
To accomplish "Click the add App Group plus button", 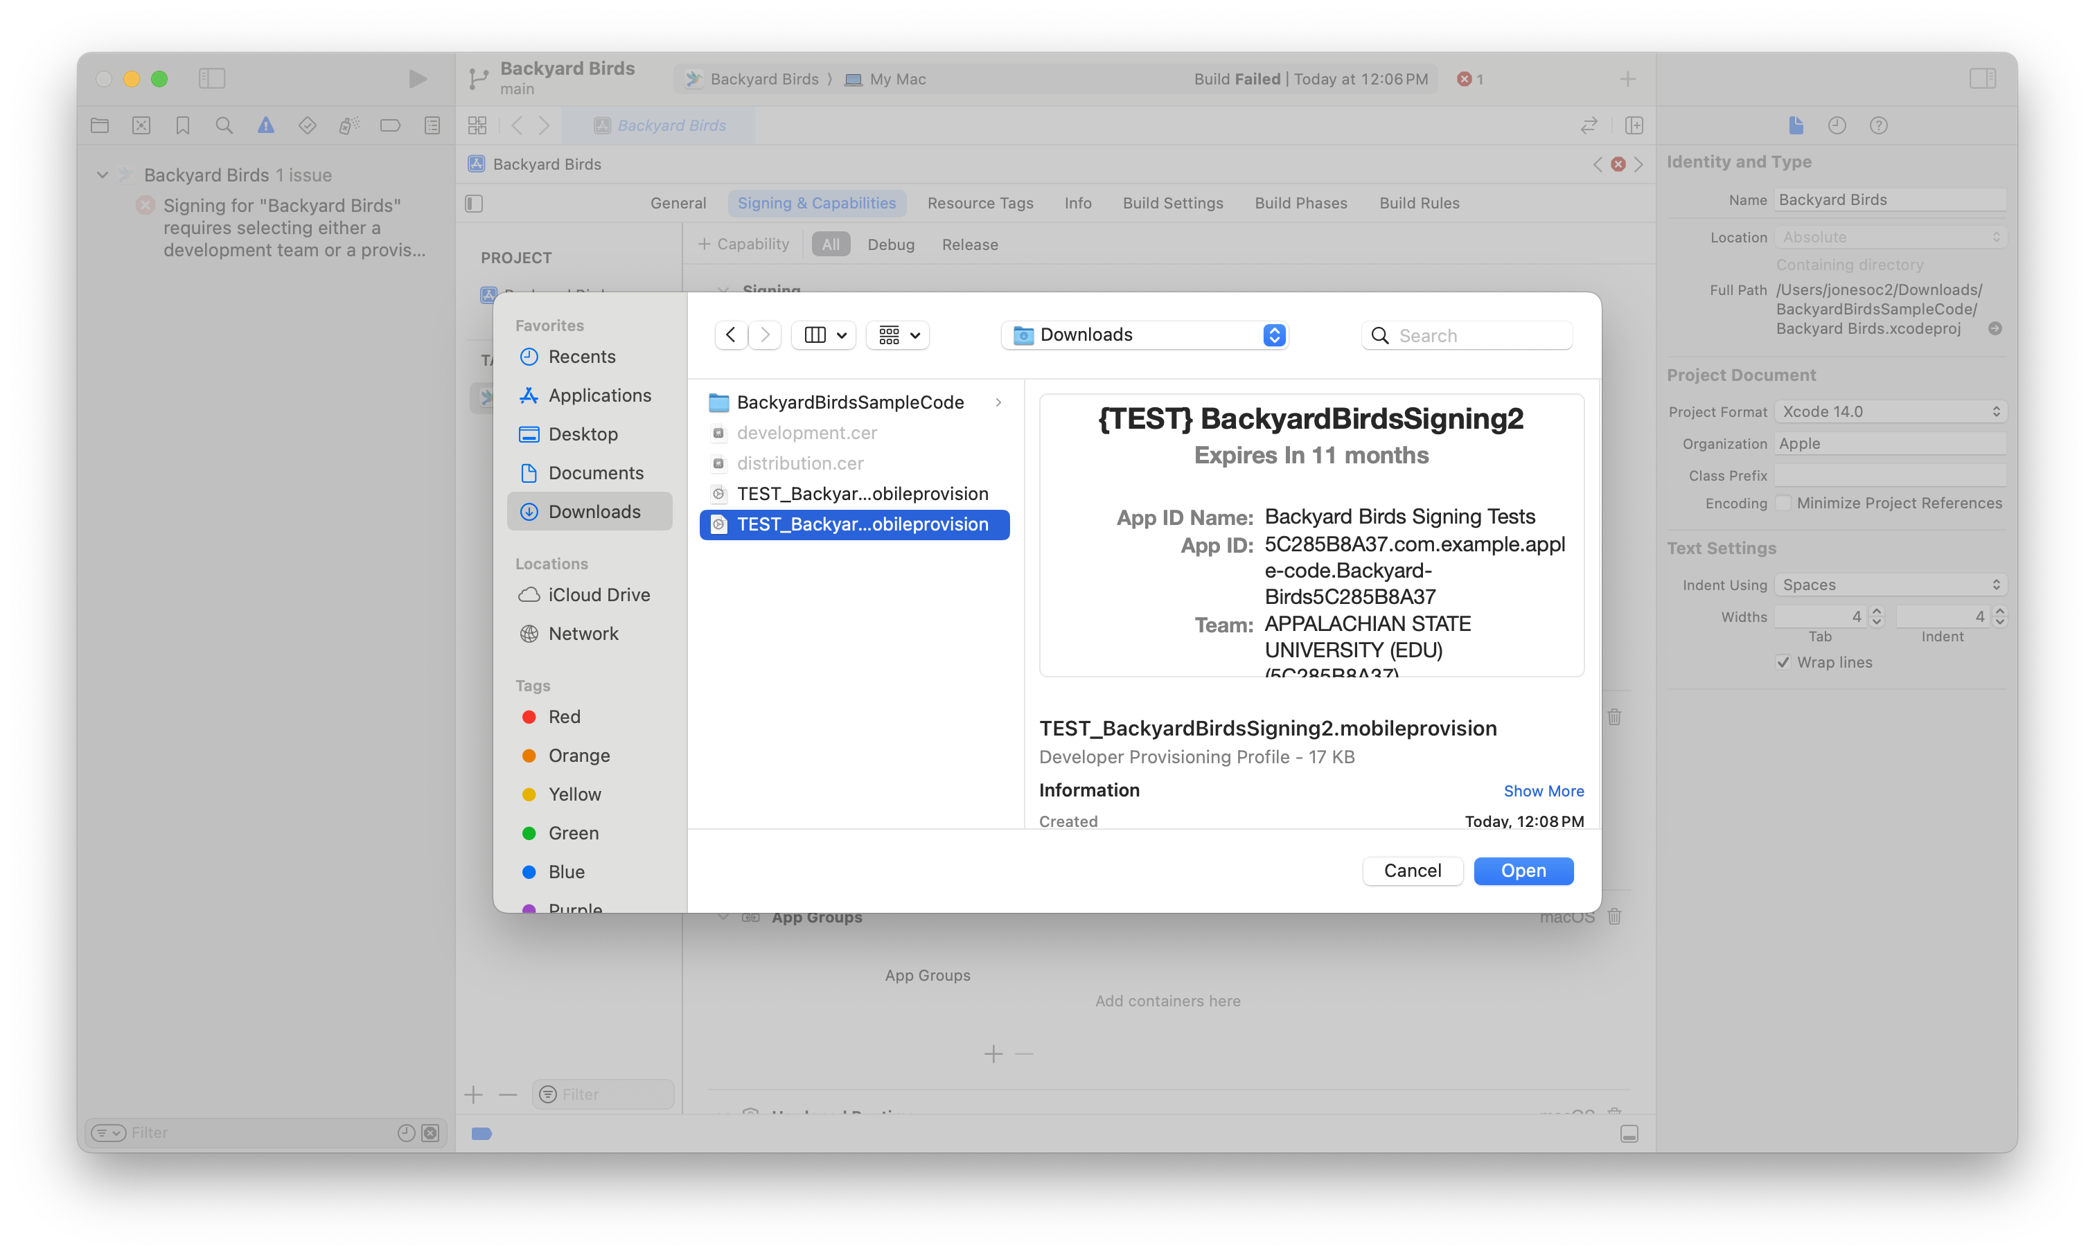I will [x=993, y=1053].
